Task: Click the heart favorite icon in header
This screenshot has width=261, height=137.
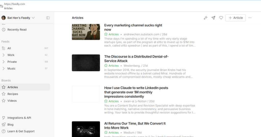Action: [221, 18]
